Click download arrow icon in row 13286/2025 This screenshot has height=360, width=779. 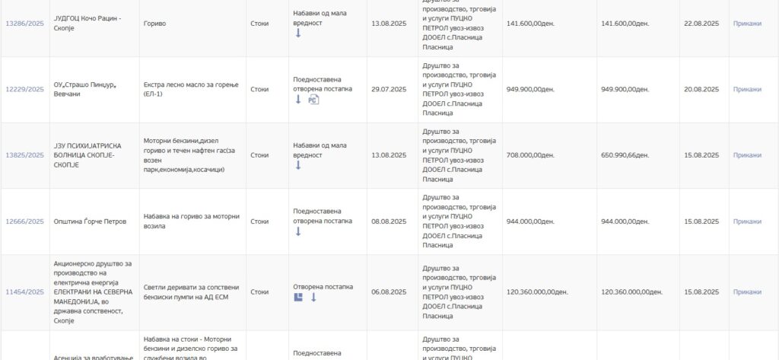tap(298, 33)
